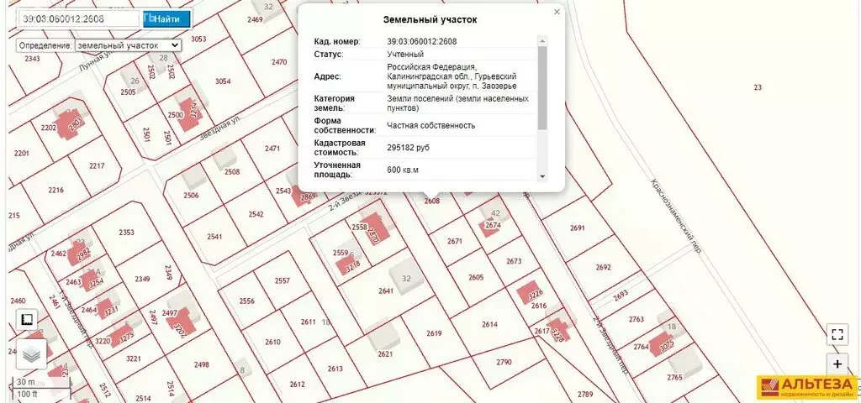Select parcel 3221 on the map
Image resolution: width=861 pixels, height=403 pixels.
point(134,359)
